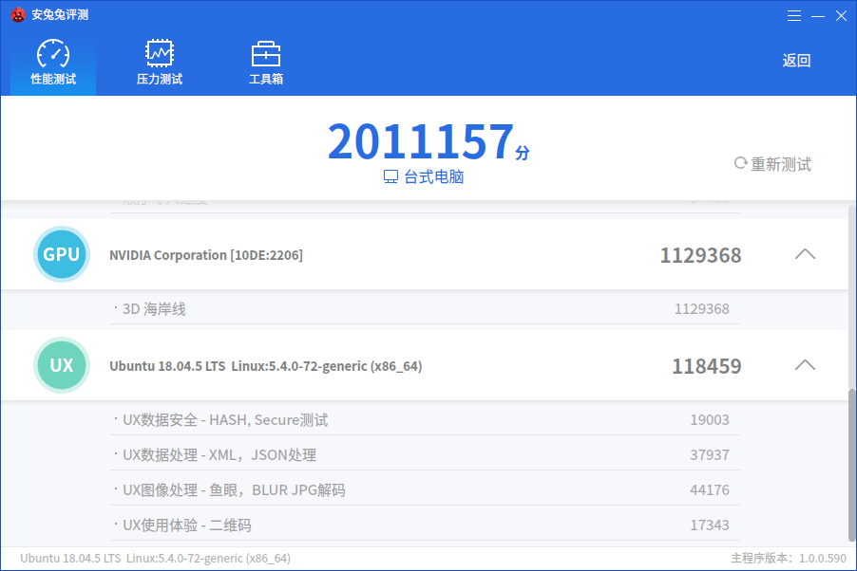Collapse the GPU score section chevron

[805, 254]
